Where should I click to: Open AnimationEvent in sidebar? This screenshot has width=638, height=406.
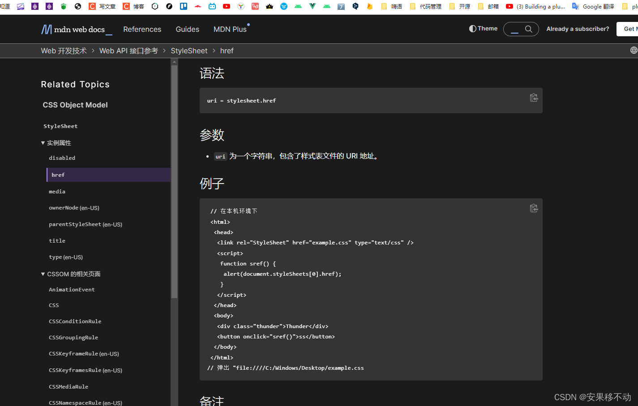tap(72, 290)
